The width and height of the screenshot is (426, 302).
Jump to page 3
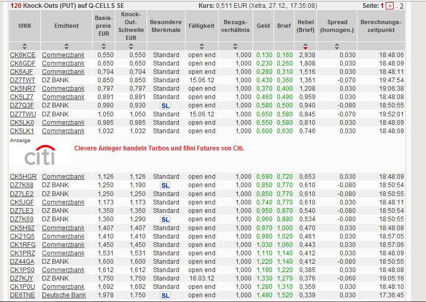pos(401,6)
